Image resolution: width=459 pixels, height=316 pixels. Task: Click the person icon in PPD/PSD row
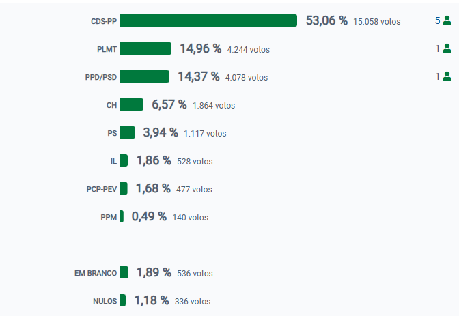point(447,76)
